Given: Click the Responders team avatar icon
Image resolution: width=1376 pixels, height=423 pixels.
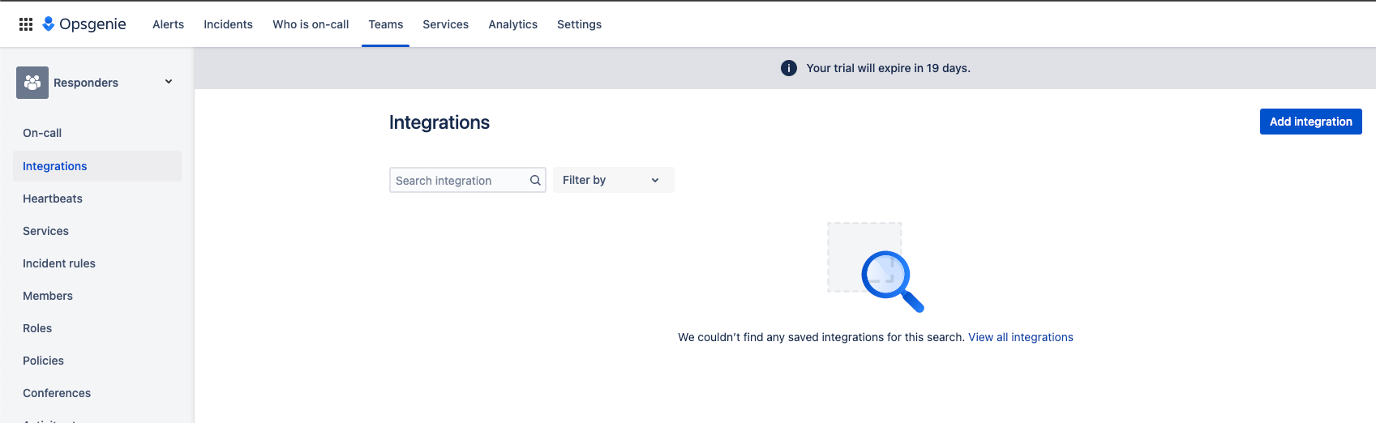Looking at the screenshot, I should coord(32,83).
